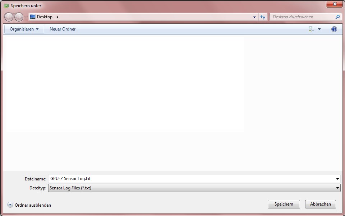345x216 pixels.
Task: Open more view options dropdown arrow
Action: click(319, 29)
